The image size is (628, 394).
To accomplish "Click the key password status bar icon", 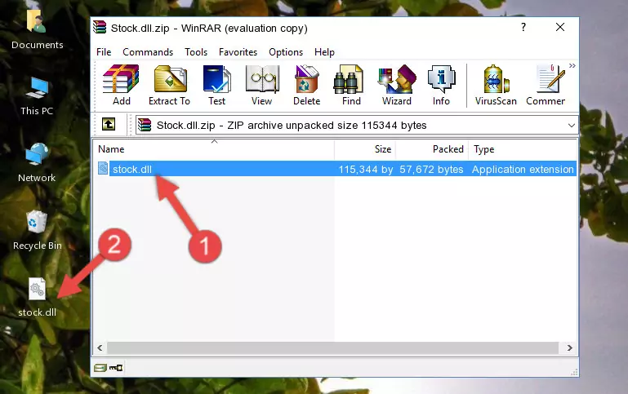I will (x=116, y=368).
